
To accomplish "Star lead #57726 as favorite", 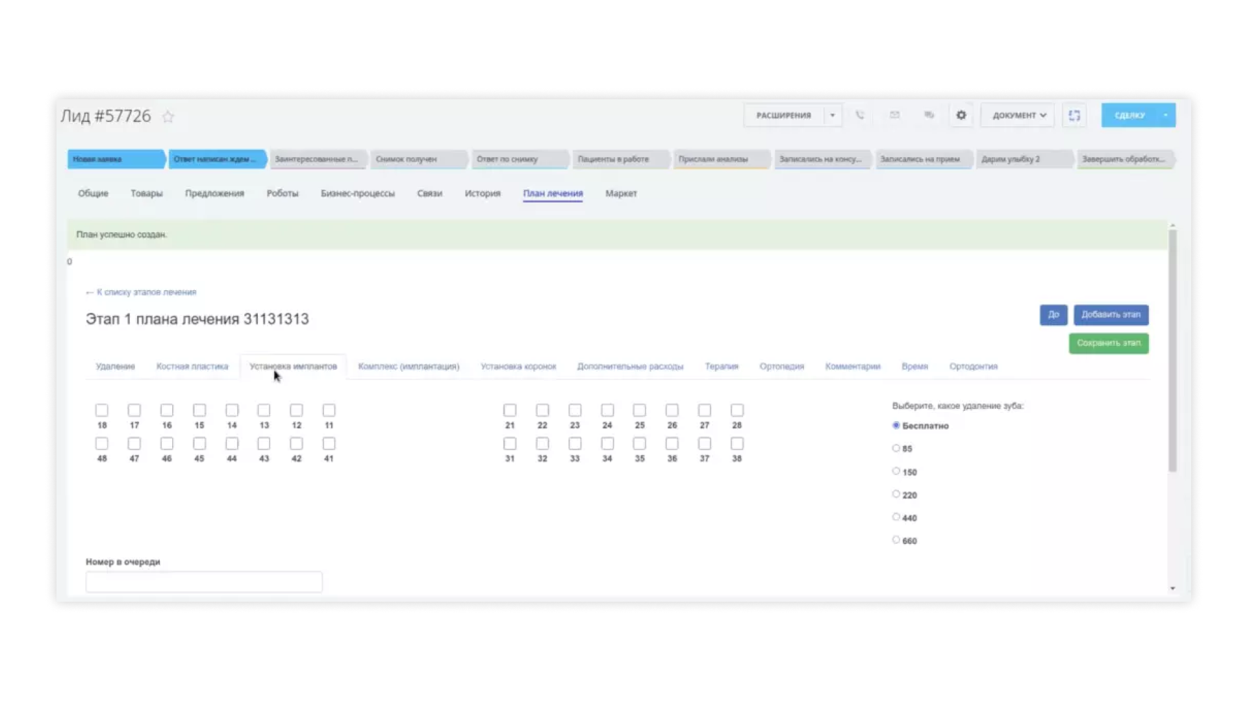I will (x=168, y=117).
